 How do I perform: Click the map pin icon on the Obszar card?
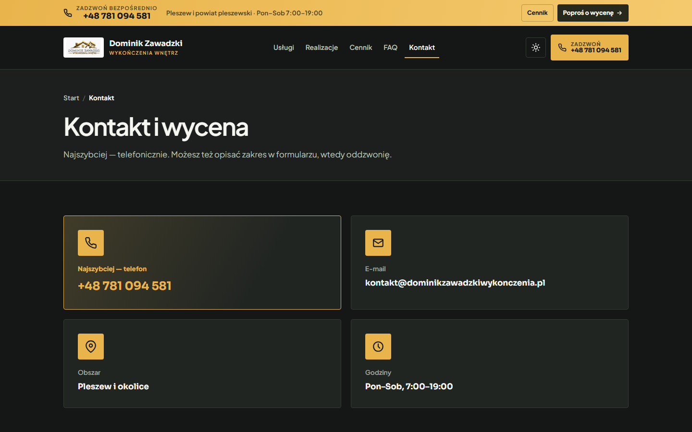pos(91,347)
